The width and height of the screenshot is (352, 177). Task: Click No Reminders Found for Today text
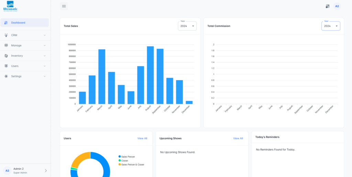(275, 150)
